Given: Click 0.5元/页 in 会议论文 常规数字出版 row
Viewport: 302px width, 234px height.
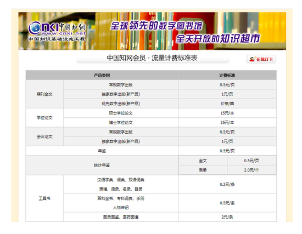Looking at the screenshot, I should 227,132.
